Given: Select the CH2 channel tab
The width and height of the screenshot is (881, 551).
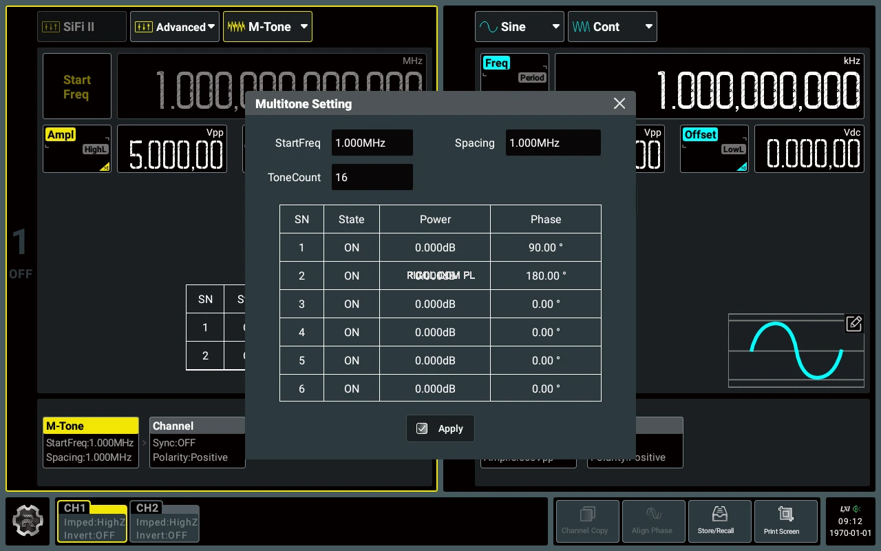Looking at the screenshot, I should point(164,521).
